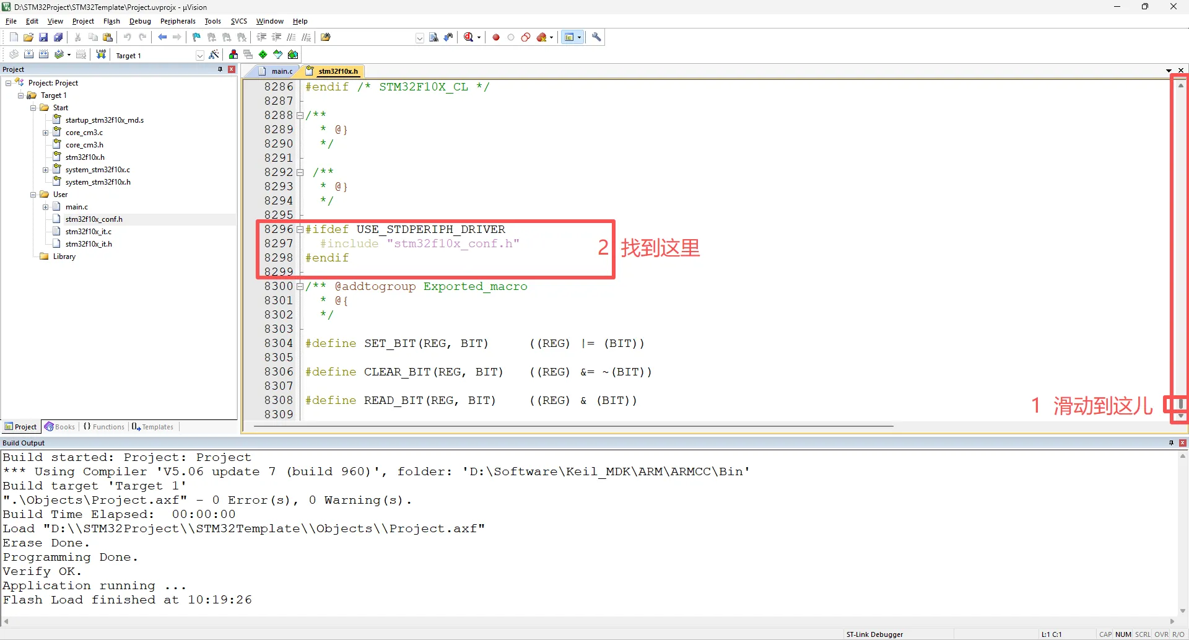Open the editor tab list dropdown
The height and width of the screenshot is (640, 1189).
pos(1169,71)
